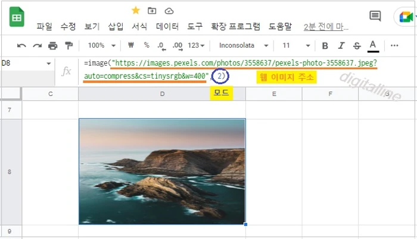Format as currency with won symbol

(x=131, y=45)
